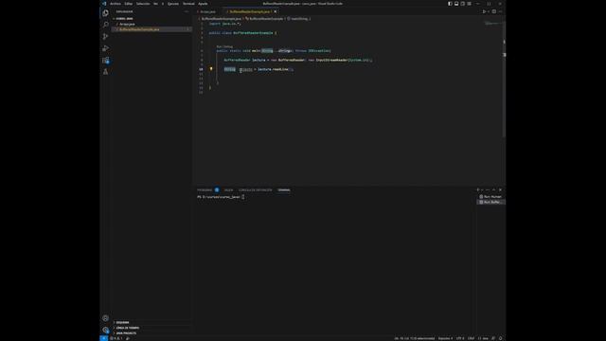
Task: Expand the ESQUEMA section
Action: pyautogui.click(x=151, y=322)
